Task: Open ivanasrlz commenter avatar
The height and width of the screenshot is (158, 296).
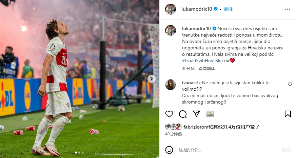Action: (171, 85)
